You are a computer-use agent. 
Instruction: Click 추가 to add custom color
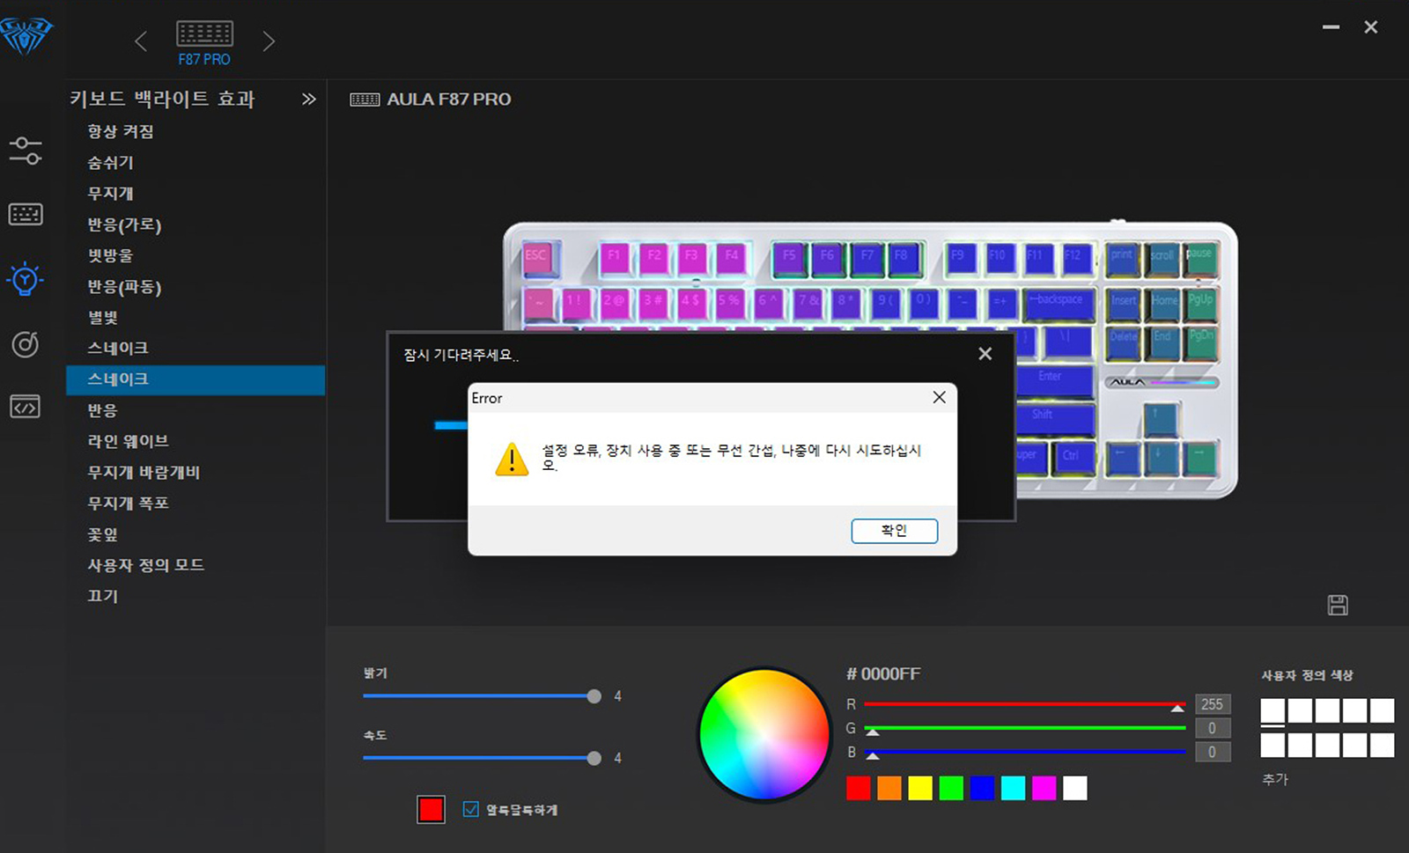[x=1275, y=779]
